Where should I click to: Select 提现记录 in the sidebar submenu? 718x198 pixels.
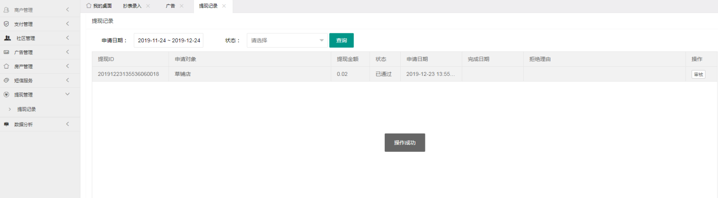(x=27, y=109)
